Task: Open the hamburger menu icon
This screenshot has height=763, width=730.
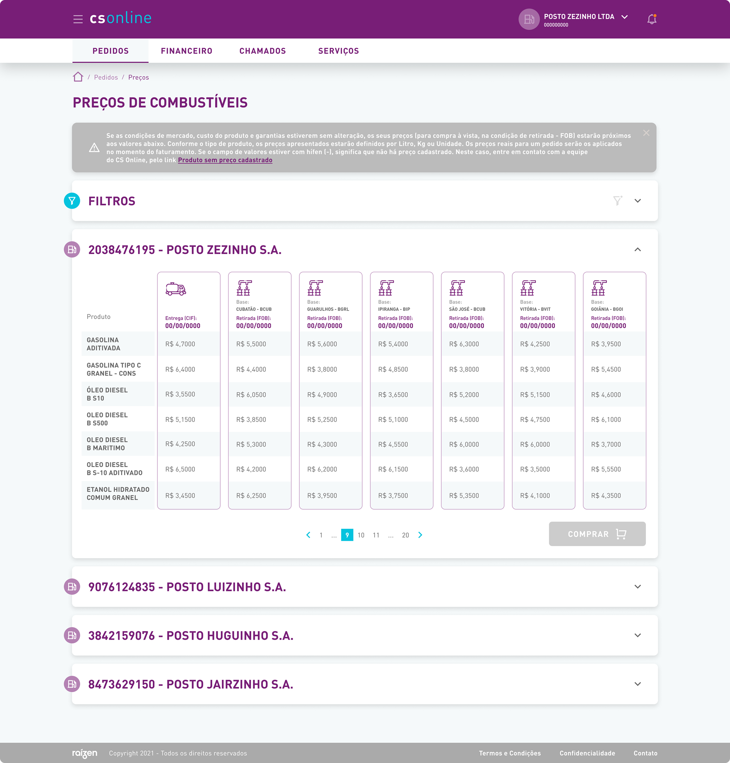Action: click(78, 19)
